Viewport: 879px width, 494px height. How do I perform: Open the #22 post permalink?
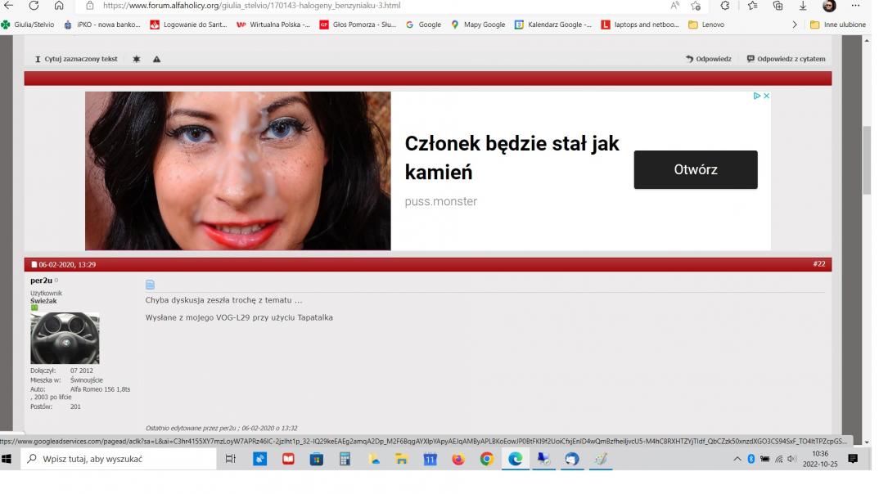click(819, 264)
